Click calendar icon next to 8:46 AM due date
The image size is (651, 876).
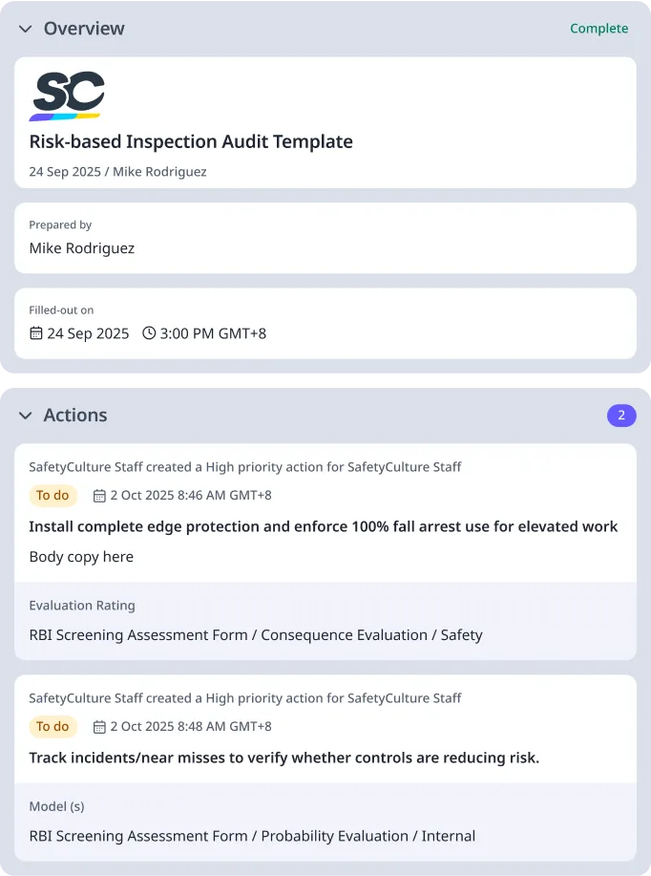click(99, 496)
